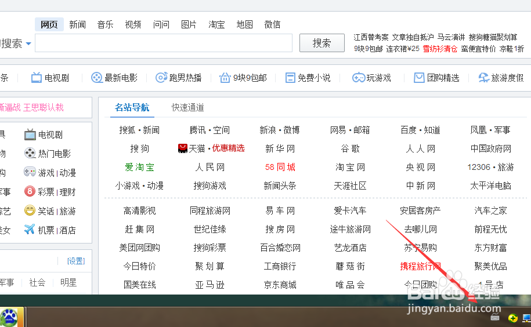Click the 笑话 smiley face icon
The height and width of the screenshot is (327, 531).
[30, 210]
